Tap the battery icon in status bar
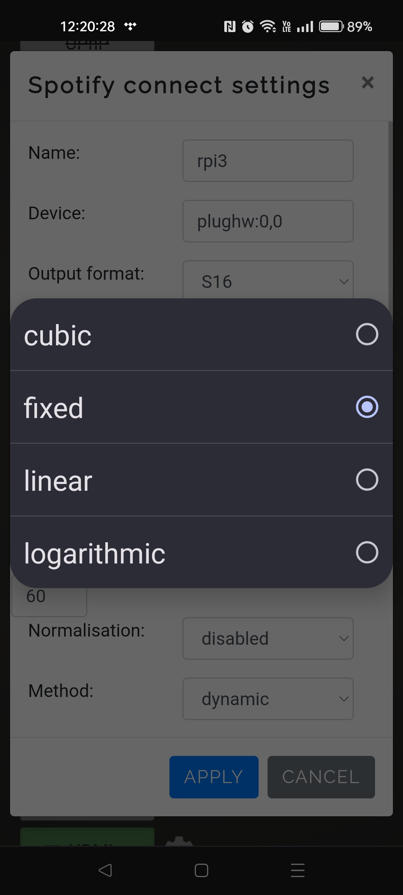403x895 pixels. [x=331, y=26]
